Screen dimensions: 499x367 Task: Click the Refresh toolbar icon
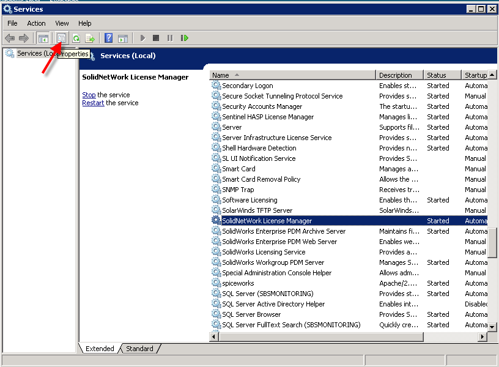tap(76, 38)
